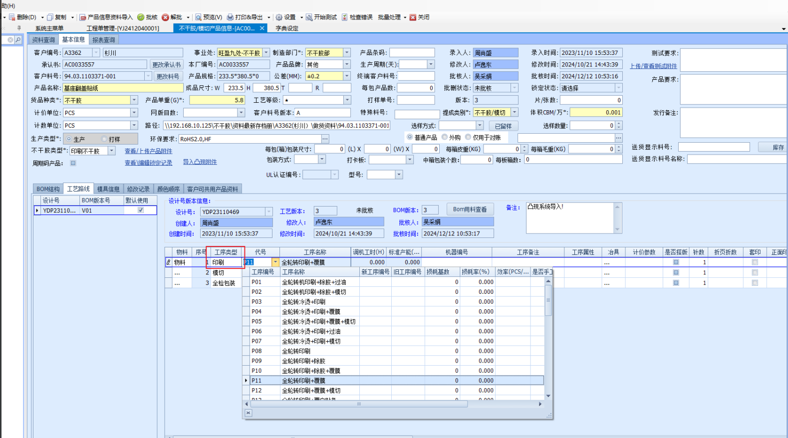Switch to 工程单管理-[YJ2412040001] tab
788x438 pixels.
123,28
